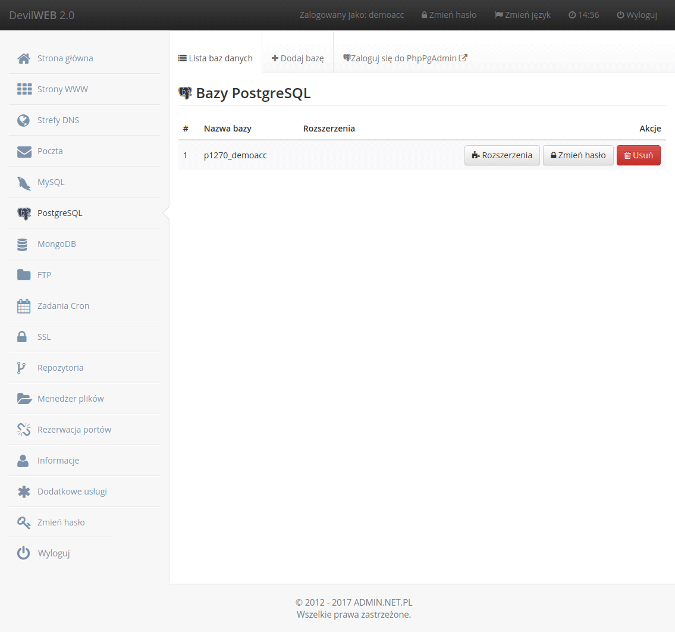Open Repozytoria via the branch icon

[x=24, y=367]
